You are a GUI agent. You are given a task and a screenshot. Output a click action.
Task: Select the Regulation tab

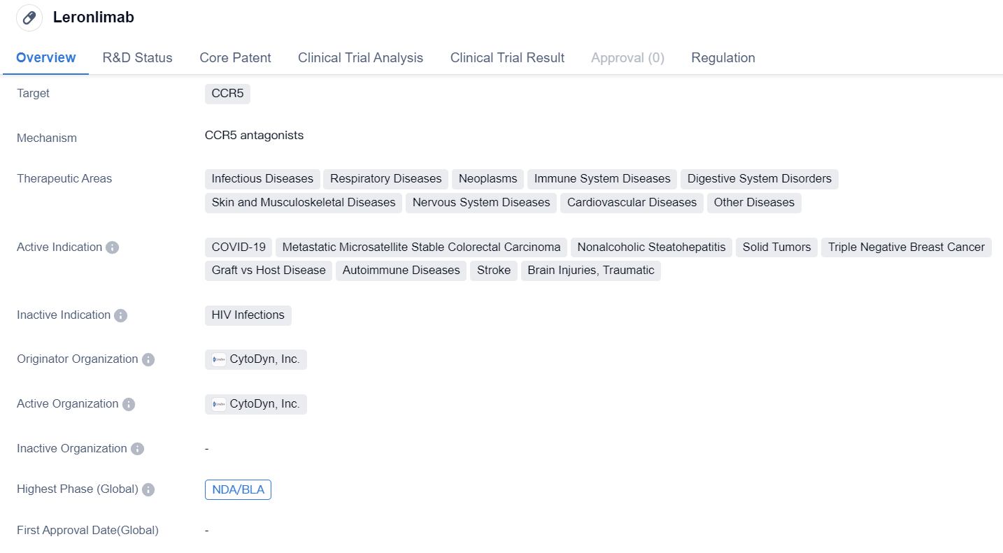click(723, 58)
